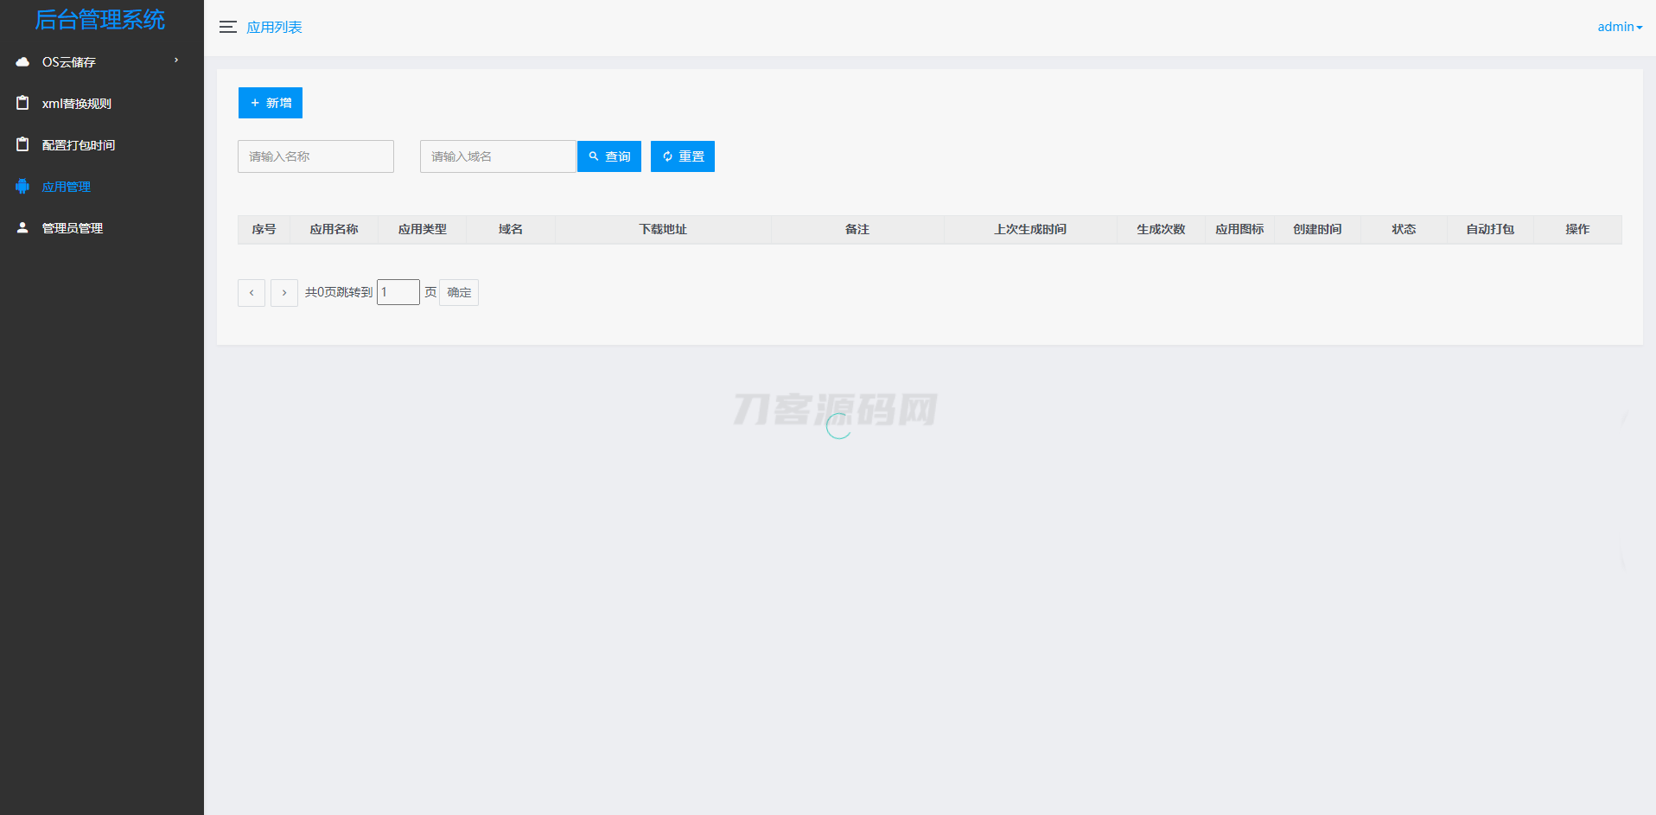Click the search icon inside 查询 button
This screenshot has width=1656, height=815.
click(x=592, y=156)
